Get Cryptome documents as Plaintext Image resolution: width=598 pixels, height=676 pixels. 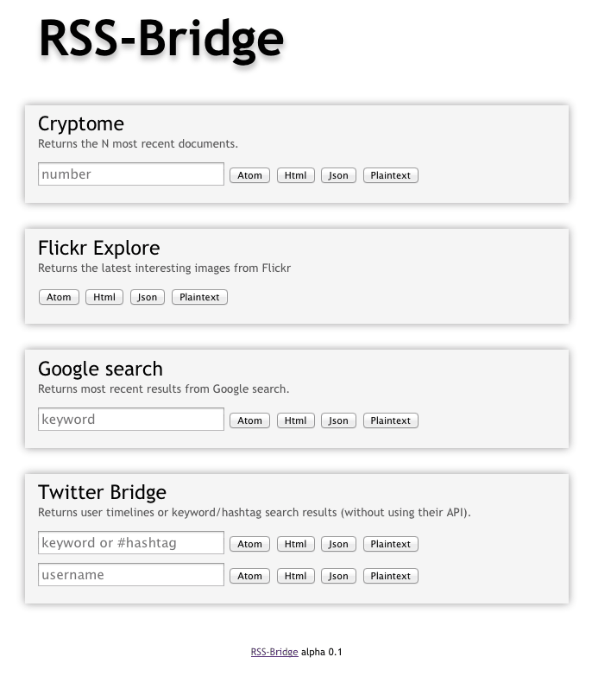coord(391,175)
